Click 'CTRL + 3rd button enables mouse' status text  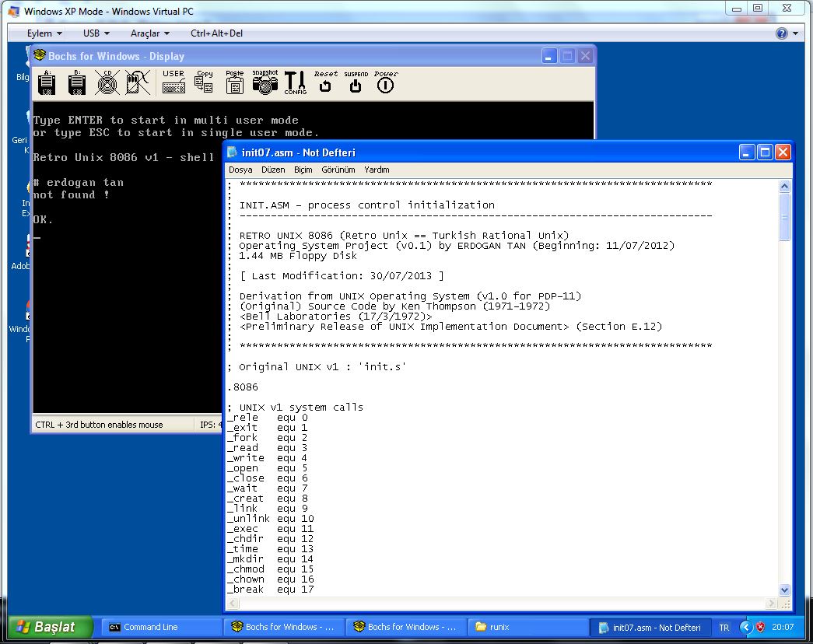(x=99, y=425)
